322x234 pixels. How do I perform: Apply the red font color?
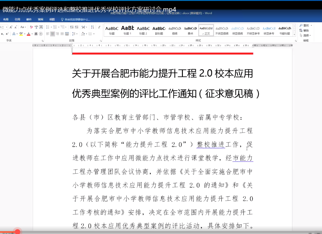pos(28,34)
